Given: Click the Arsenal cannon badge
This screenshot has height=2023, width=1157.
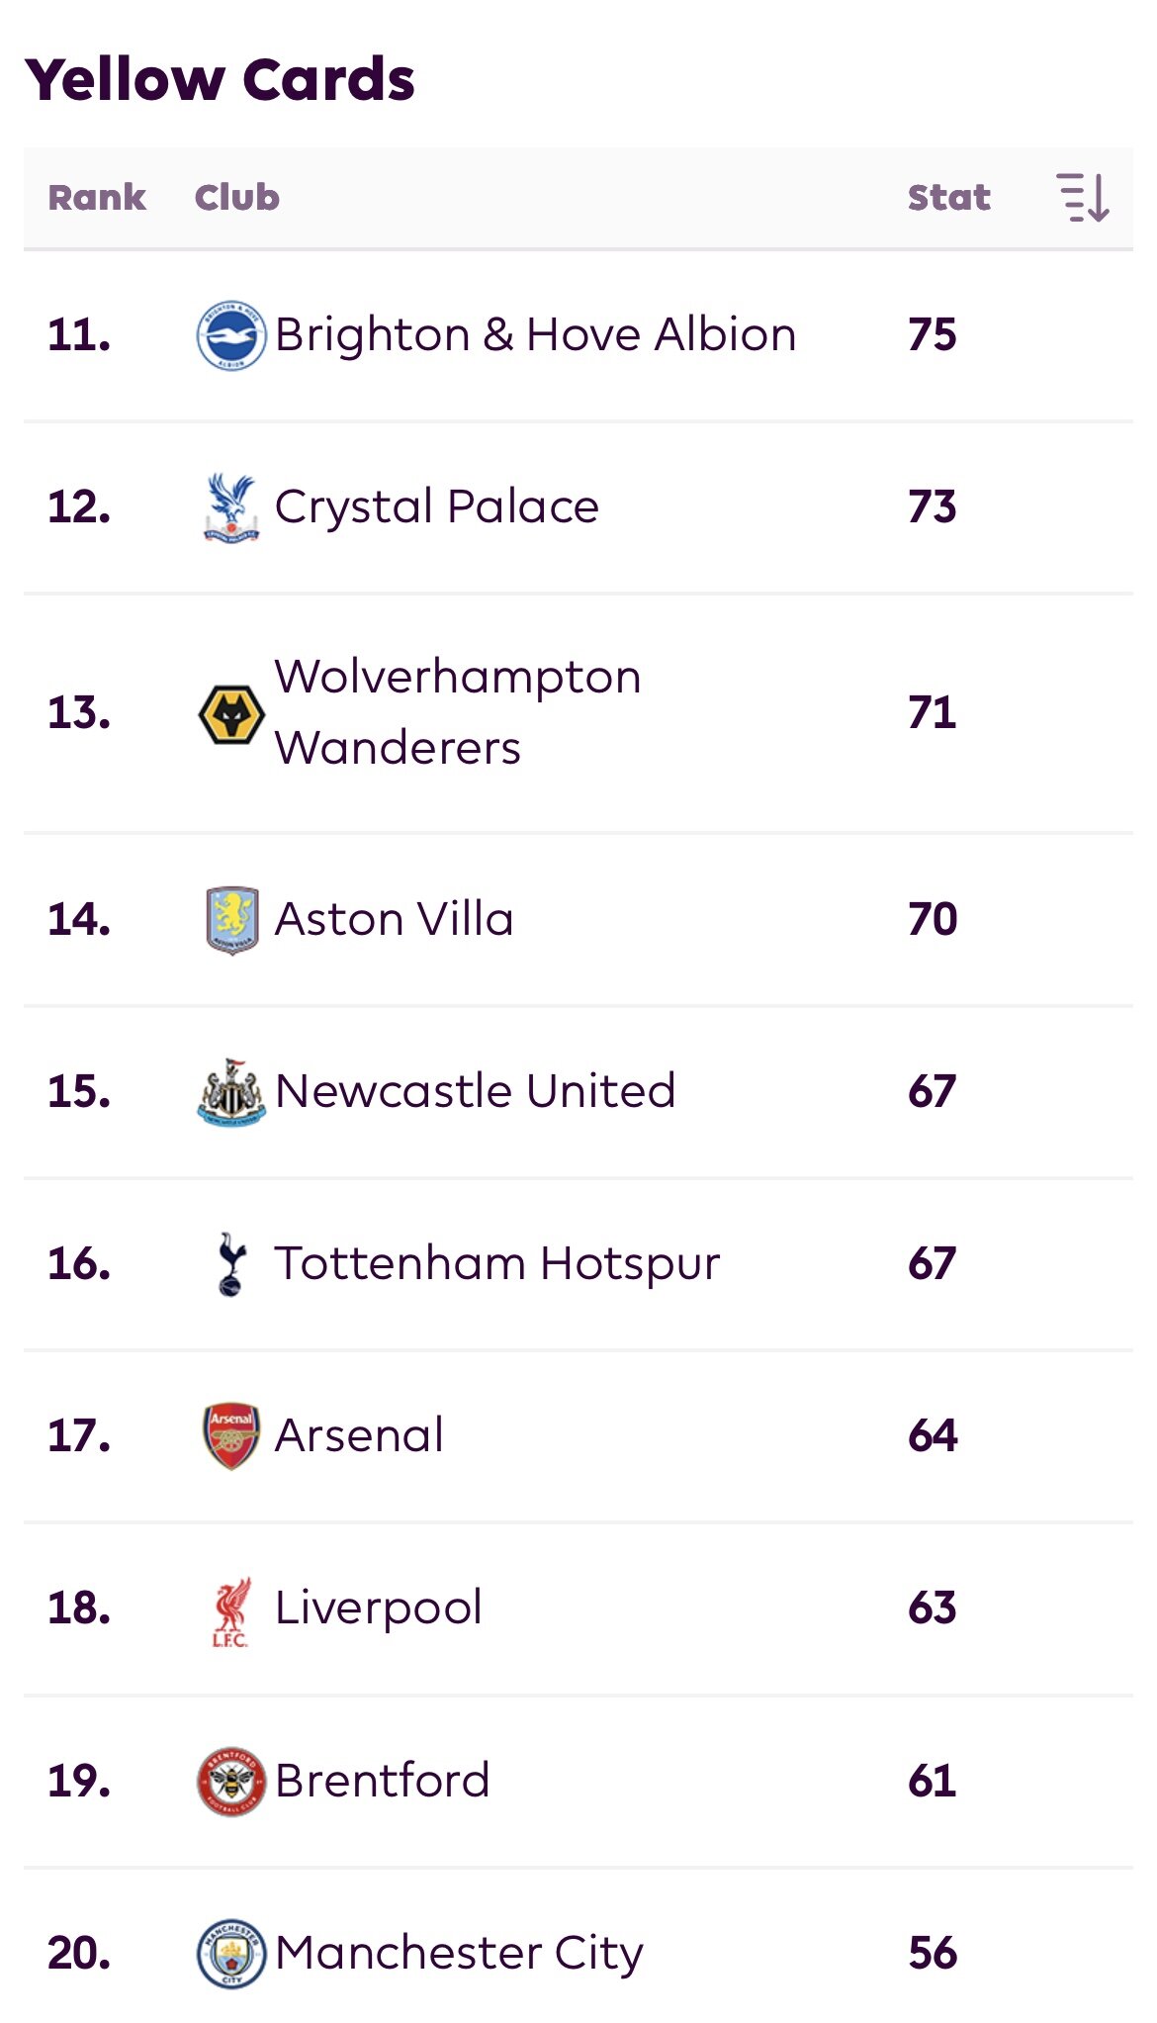Looking at the screenshot, I should (x=231, y=1436).
